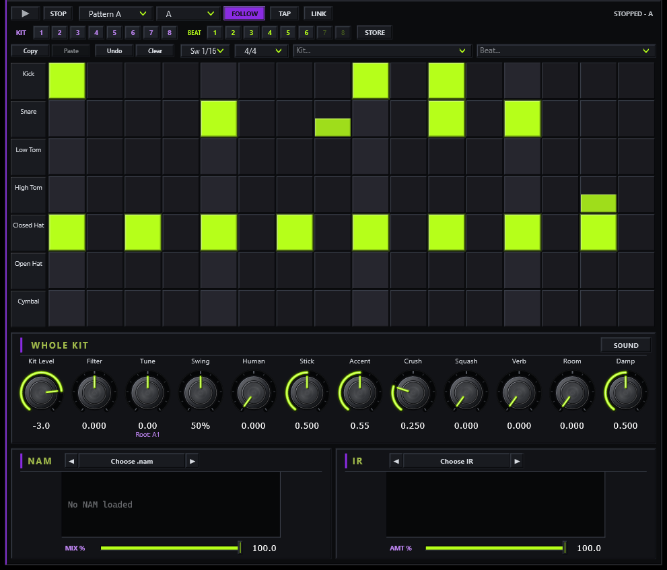Click the Copy button
This screenshot has height=570, width=667.
30,50
